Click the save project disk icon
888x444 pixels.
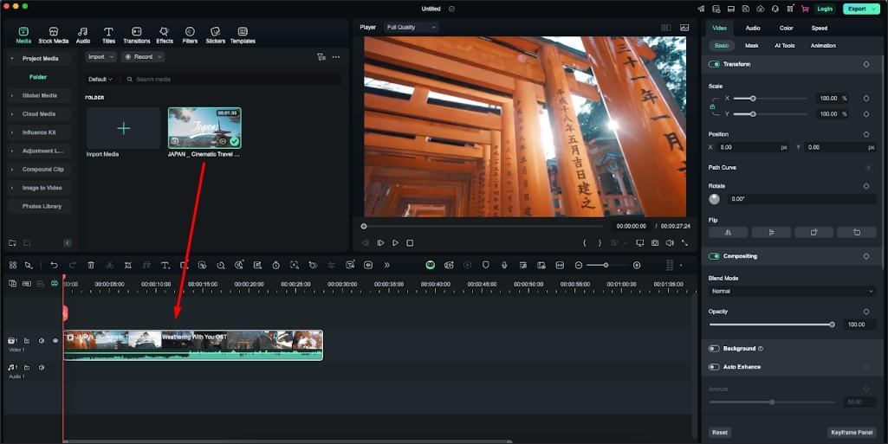coord(745,9)
